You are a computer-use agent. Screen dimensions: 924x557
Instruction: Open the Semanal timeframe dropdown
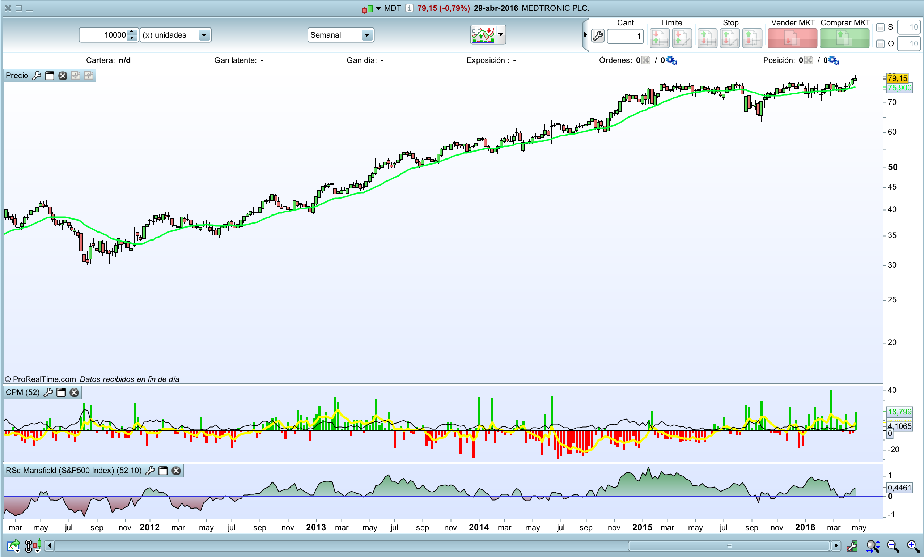tap(367, 35)
